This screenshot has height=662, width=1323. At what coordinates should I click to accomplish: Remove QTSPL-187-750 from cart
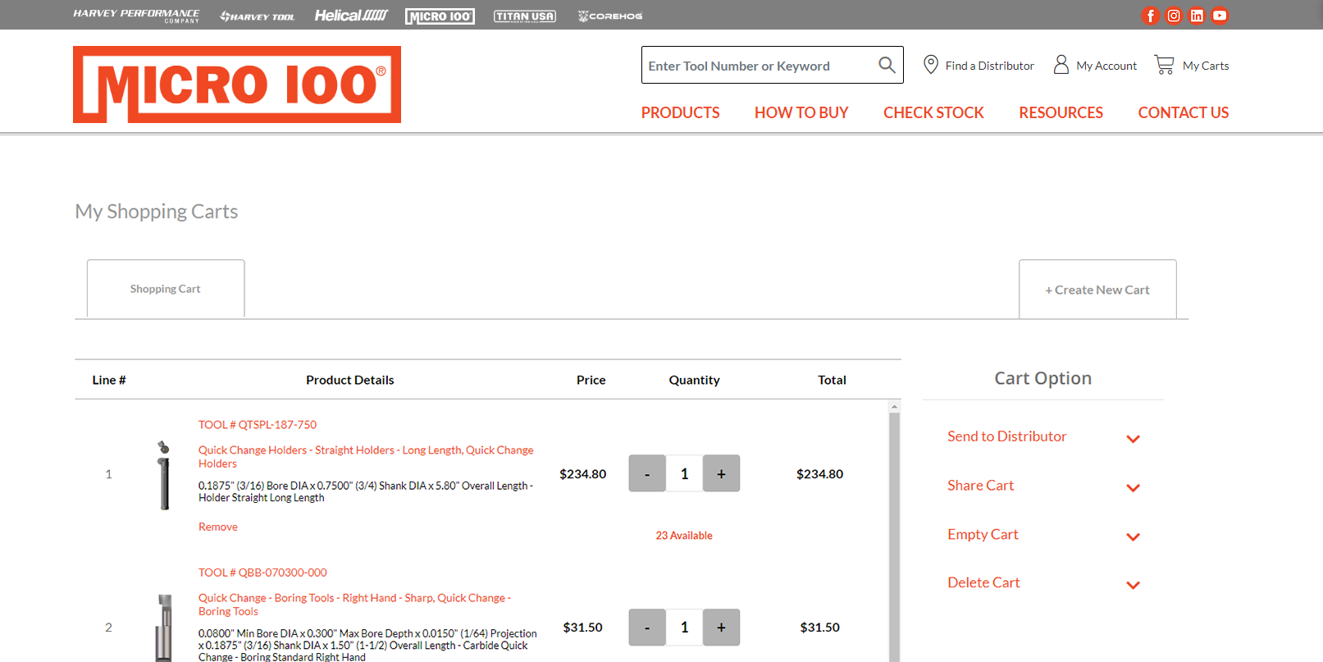click(x=218, y=527)
